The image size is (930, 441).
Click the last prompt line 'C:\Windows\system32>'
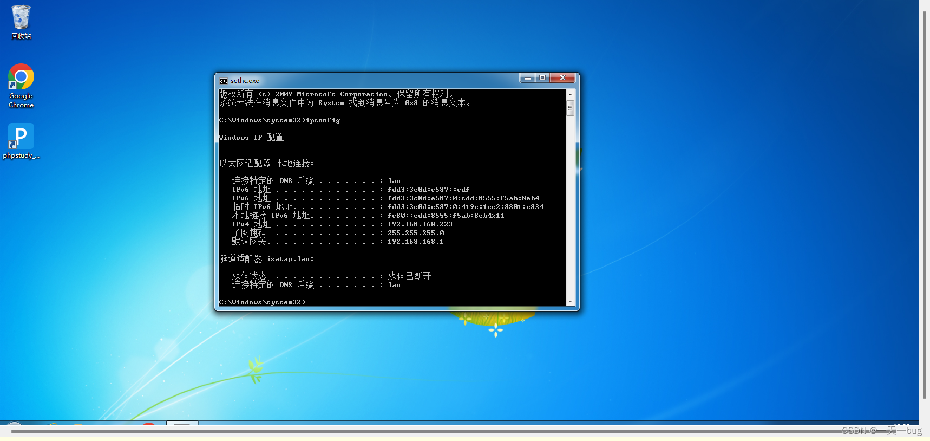point(262,302)
